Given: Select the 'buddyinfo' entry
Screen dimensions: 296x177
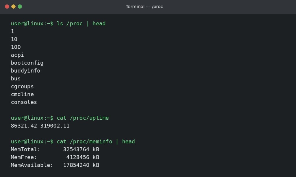Looking at the screenshot, I should (25, 71).
